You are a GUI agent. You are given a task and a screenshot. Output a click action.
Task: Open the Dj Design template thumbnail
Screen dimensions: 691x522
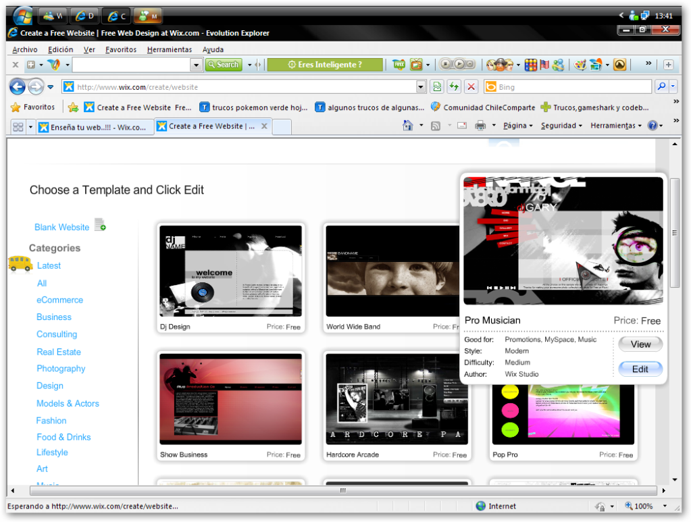click(230, 271)
